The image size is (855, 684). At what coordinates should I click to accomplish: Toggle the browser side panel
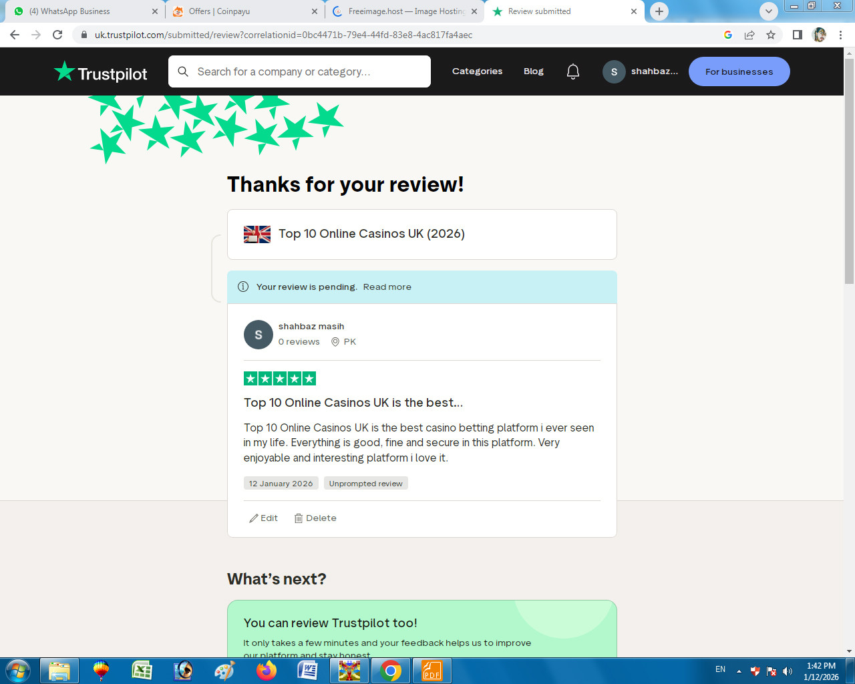(x=797, y=35)
